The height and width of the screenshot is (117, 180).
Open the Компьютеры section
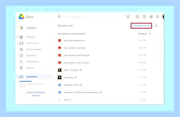(33, 43)
